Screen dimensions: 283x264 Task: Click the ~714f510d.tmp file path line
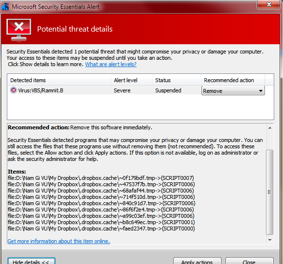101,197
